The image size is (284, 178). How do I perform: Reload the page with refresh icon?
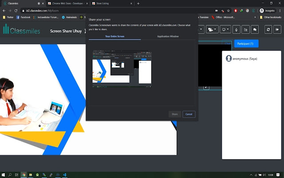16,11
